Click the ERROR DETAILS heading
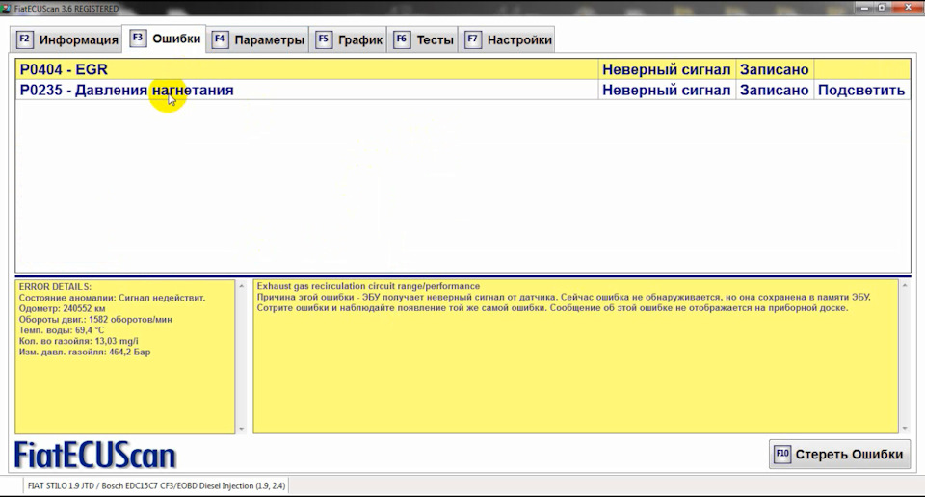This screenshot has width=925, height=497. pos(55,287)
